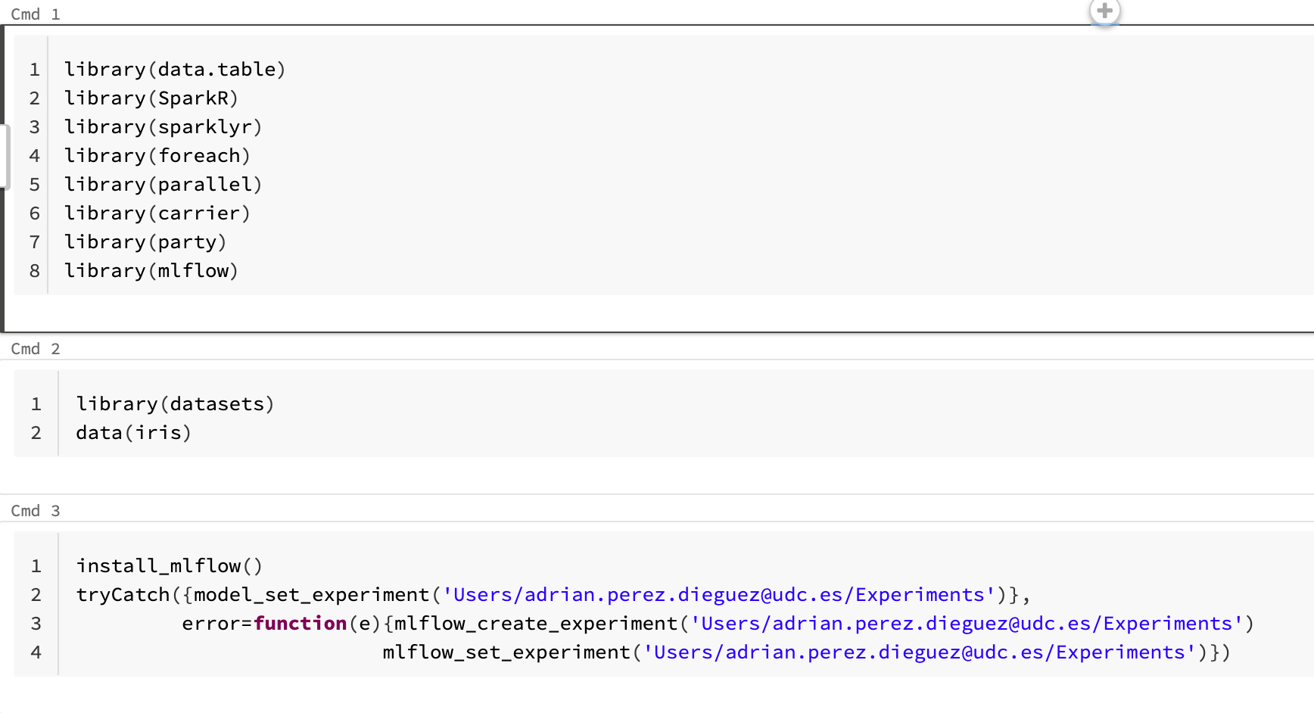Place cursor on the data(iris) line
The width and height of the screenshot is (1314, 713).
(133, 433)
